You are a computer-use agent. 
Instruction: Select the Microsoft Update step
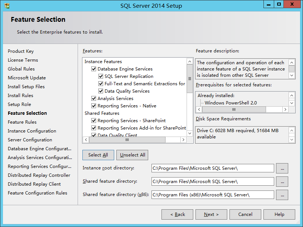pyautogui.click(x=27, y=78)
